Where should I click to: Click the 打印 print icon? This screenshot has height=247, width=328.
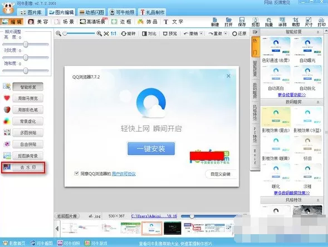(321, 22)
